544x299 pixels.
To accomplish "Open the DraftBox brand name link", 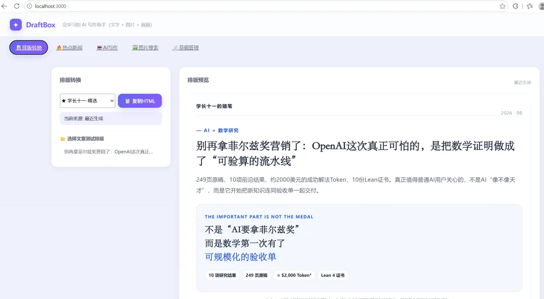I will pos(41,25).
